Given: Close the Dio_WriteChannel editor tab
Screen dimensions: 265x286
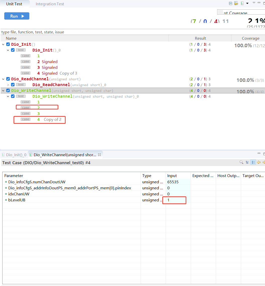Looking at the screenshot, I should coord(99,155).
